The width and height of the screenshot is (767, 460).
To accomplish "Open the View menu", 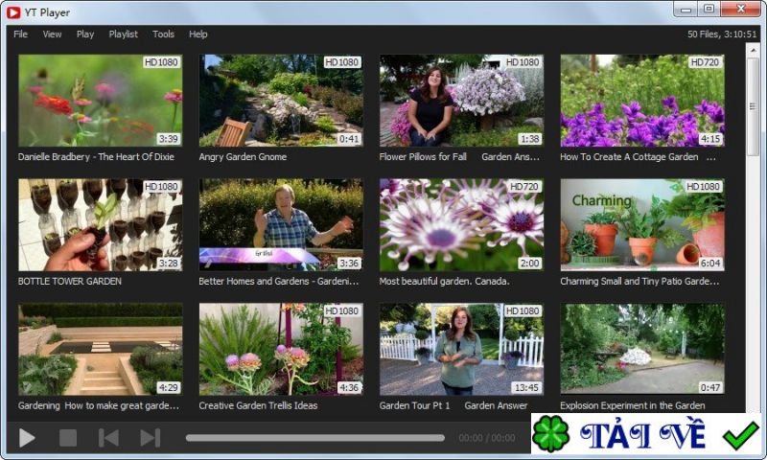I will click(52, 34).
